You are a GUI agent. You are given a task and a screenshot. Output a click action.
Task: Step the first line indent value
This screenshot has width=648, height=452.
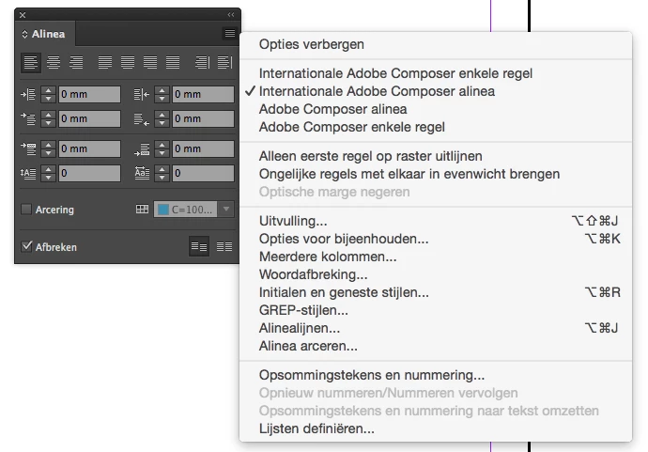(48, 119)
